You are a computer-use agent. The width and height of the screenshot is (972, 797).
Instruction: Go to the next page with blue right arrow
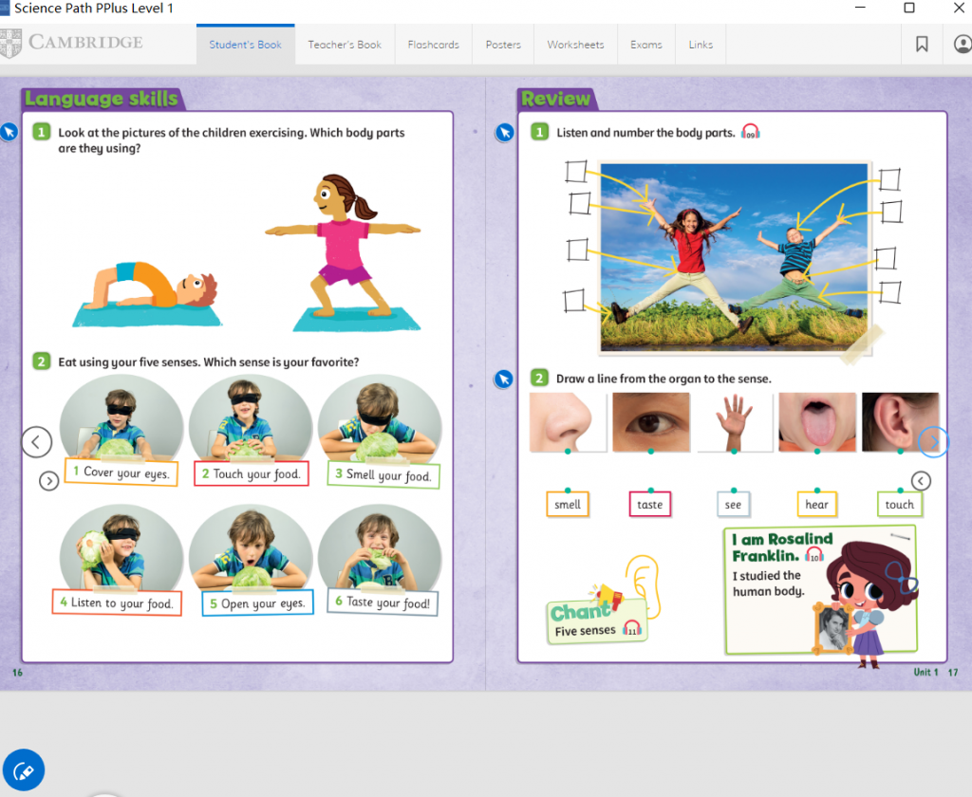pyautogui.click(x=933, y=441)
